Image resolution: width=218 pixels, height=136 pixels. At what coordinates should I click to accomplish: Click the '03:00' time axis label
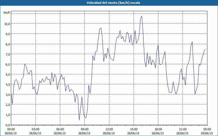pyautogui.click(x=36, y=129)
